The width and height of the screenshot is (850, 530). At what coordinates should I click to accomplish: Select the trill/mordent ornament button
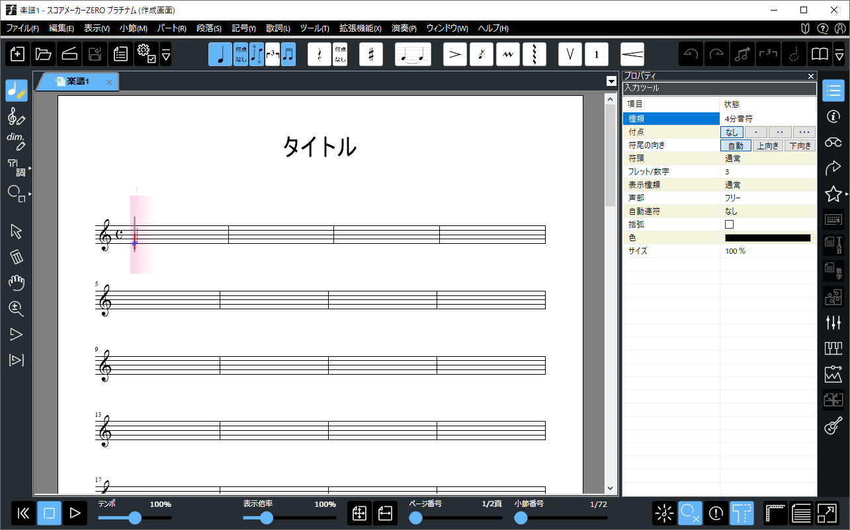pyautogui.click(x=508, y=54)
